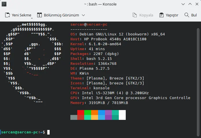The height and width of the screenshot is (138, 201).
Task: Open a new tab with Yeni Sekme
Action: (x=18, y=15)
